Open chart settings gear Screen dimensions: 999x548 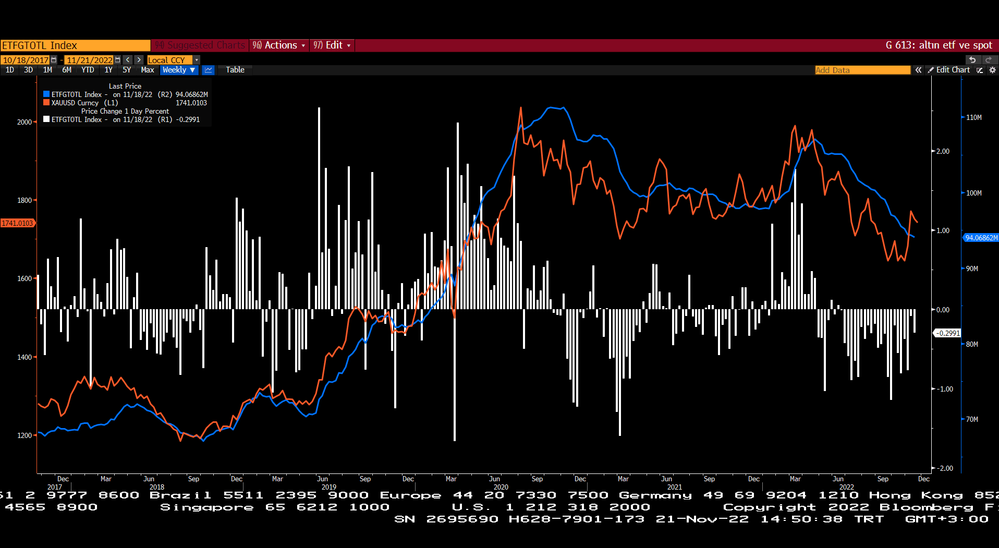(x=992, y=70)
